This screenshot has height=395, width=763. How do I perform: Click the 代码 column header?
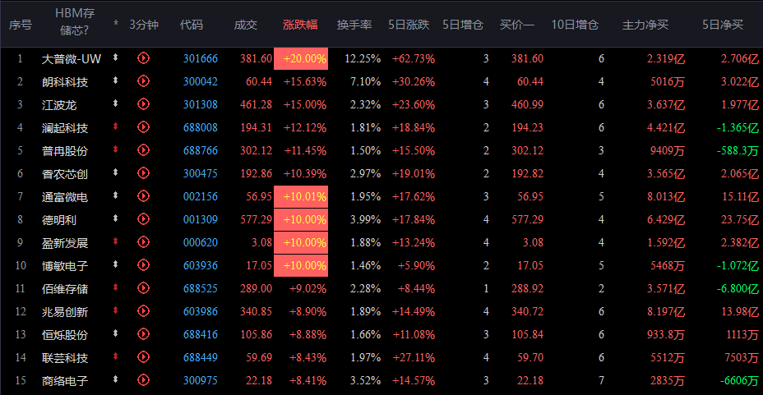(192, 25)
